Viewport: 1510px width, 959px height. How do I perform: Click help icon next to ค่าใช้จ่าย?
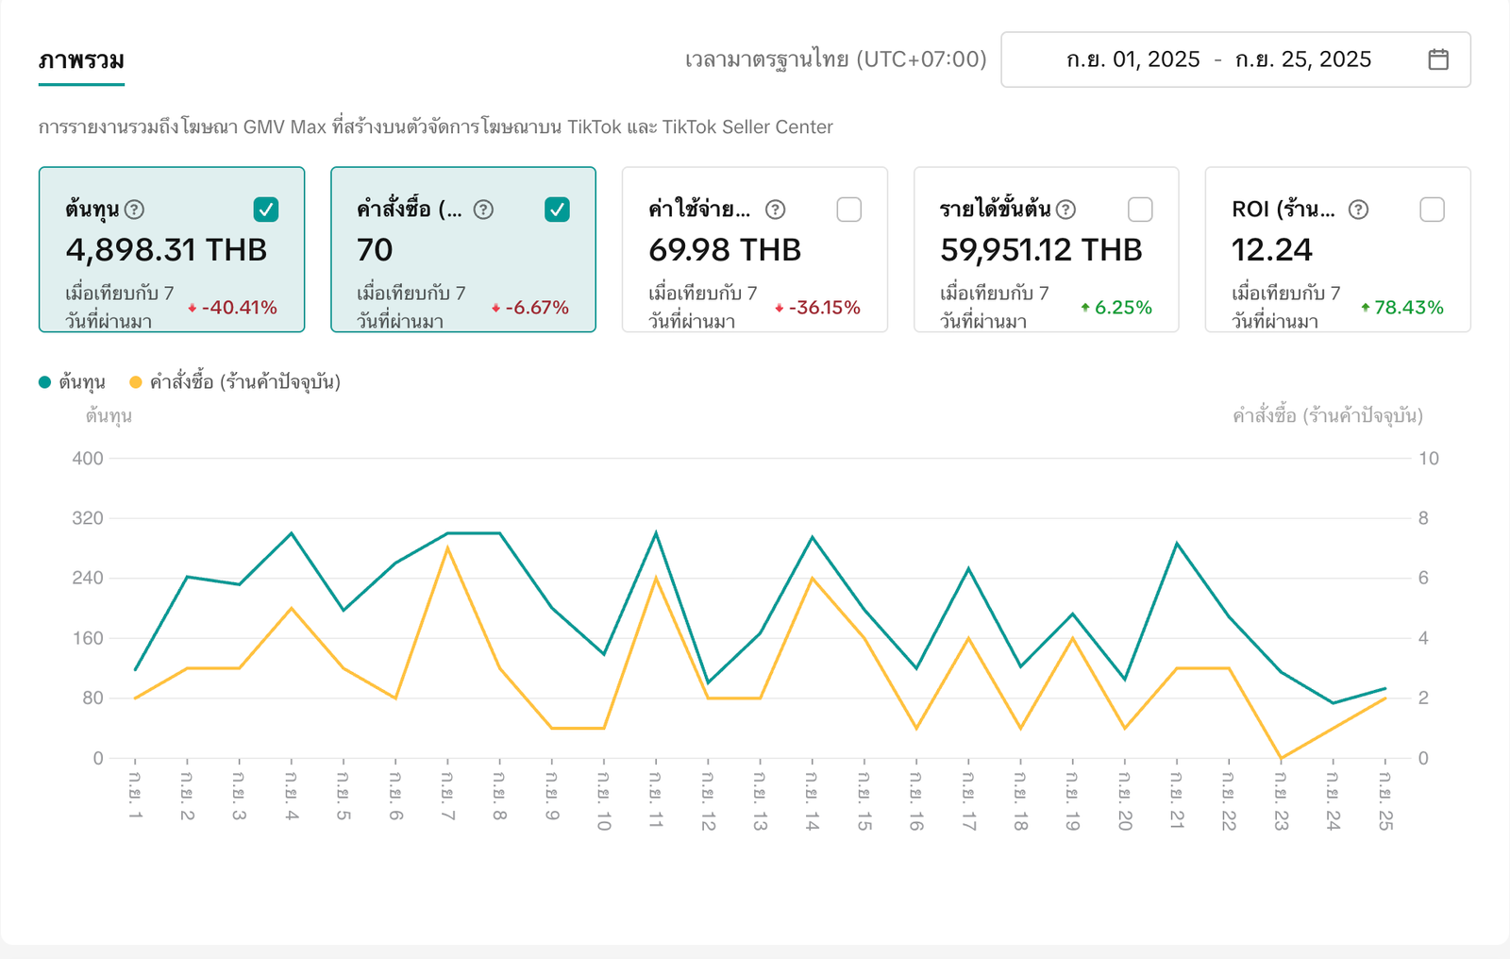pyautogui.click(x=775, y=210)
